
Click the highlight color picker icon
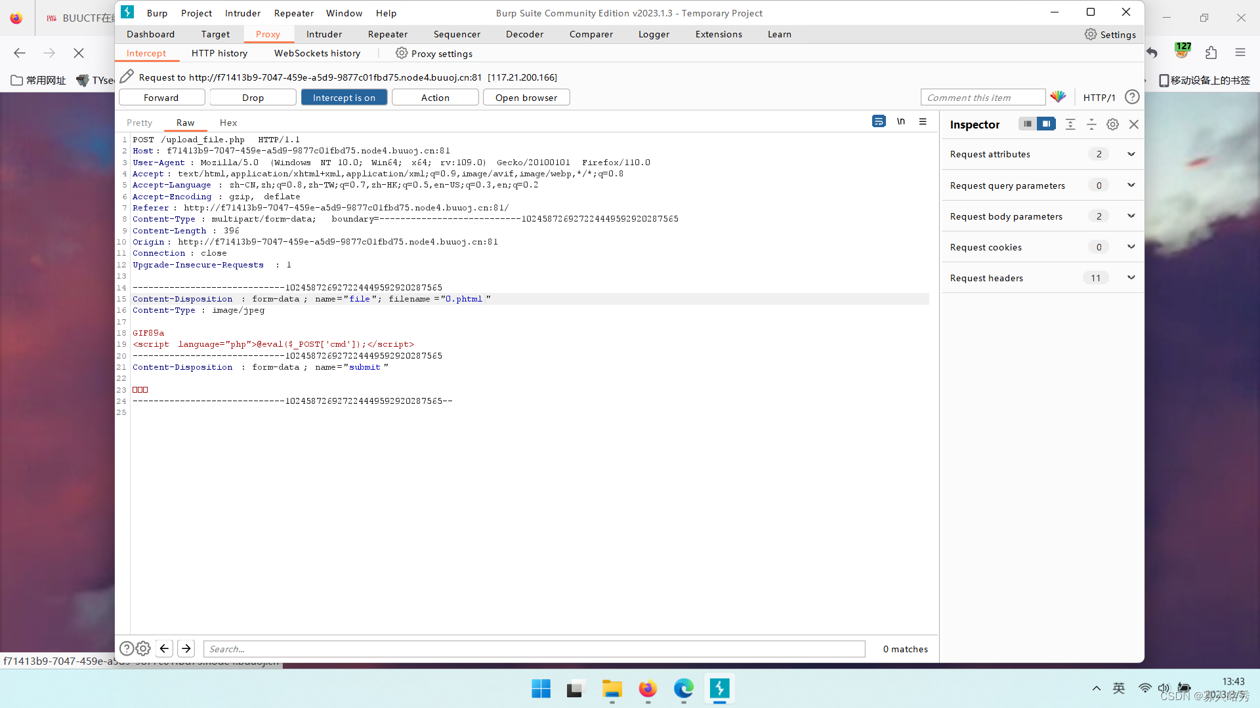point(1058,97)
